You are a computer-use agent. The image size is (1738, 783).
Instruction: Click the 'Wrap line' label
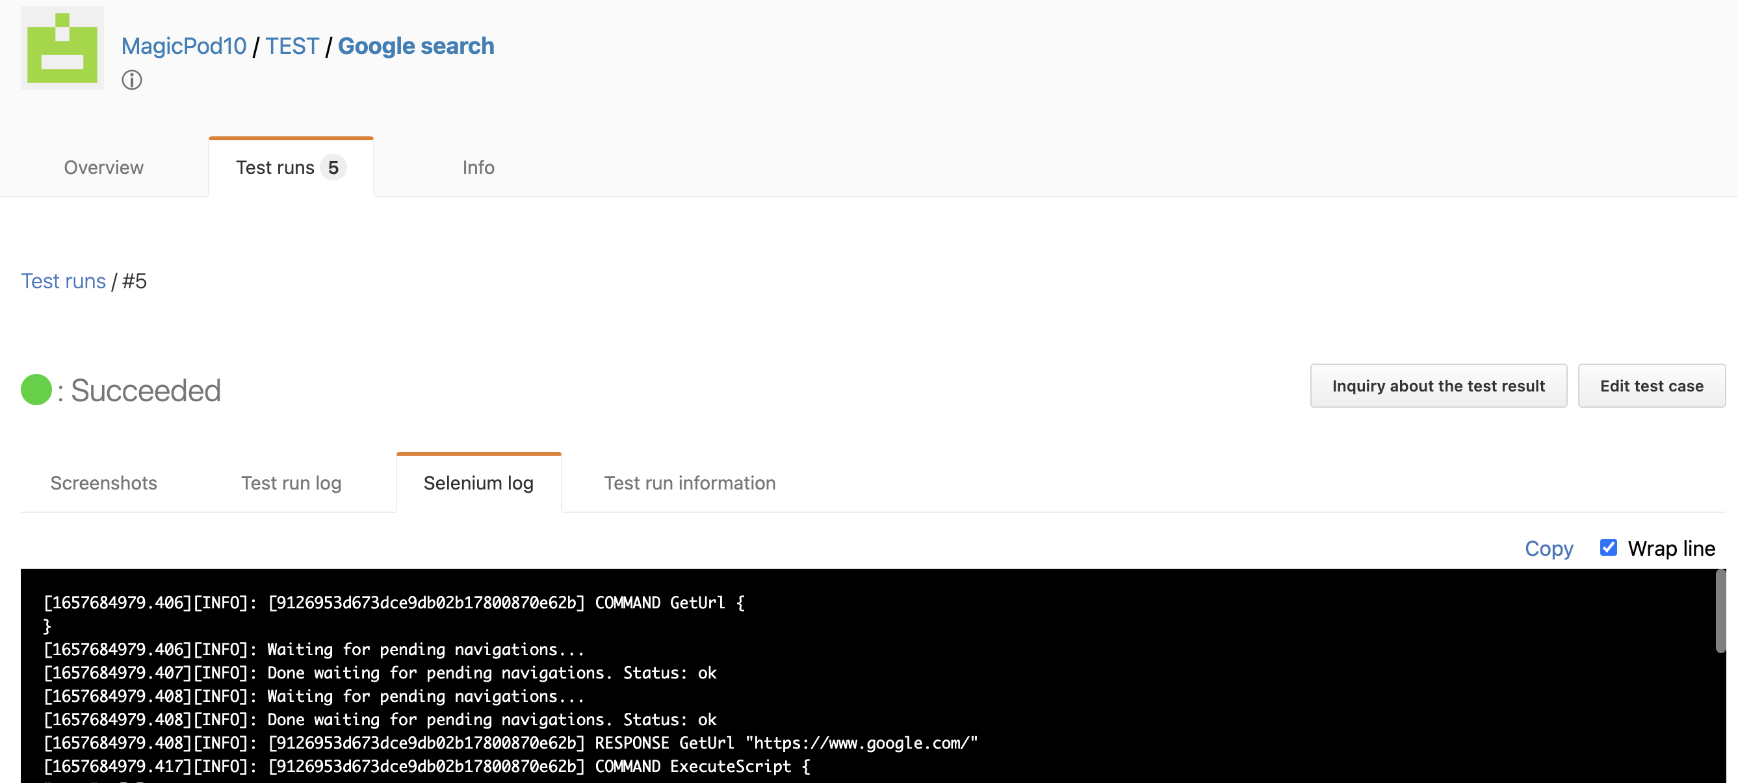pos(1671,548)
